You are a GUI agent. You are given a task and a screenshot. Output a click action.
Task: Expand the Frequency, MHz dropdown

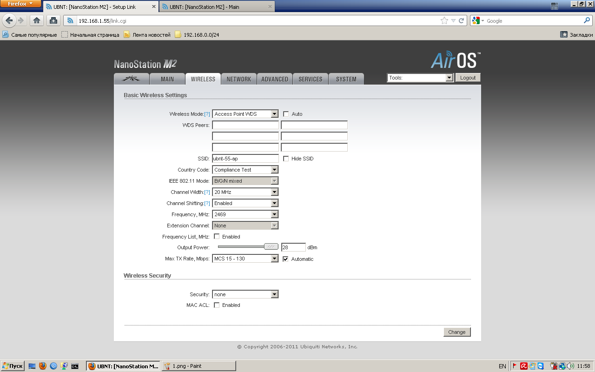(x=245, y=214)
